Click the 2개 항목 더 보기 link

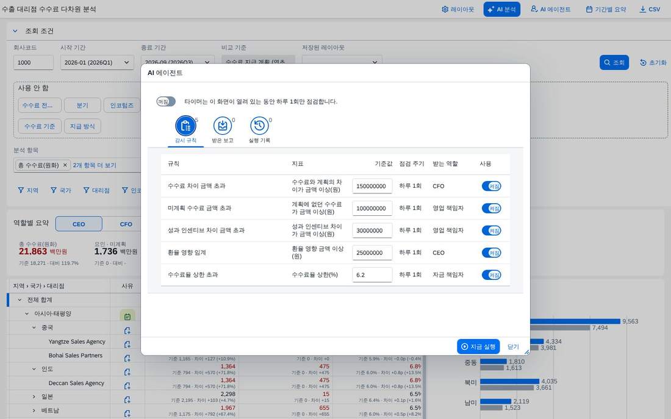tap(95, 165)
